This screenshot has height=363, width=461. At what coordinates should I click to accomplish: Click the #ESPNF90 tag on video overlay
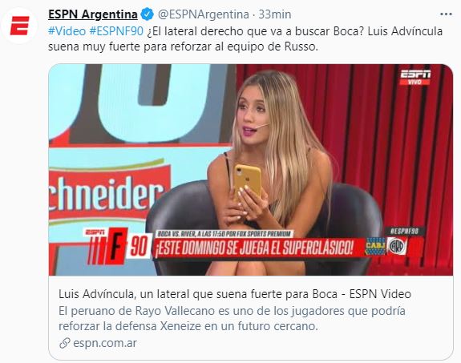[x=404, y=232]
